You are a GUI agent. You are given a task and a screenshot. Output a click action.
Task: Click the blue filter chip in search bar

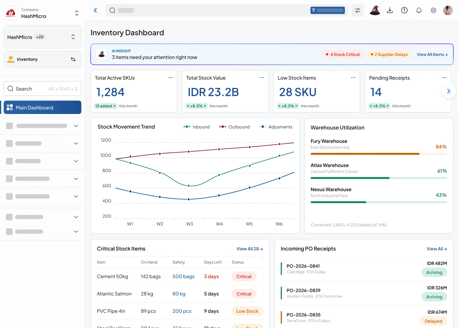coord(327,10)
